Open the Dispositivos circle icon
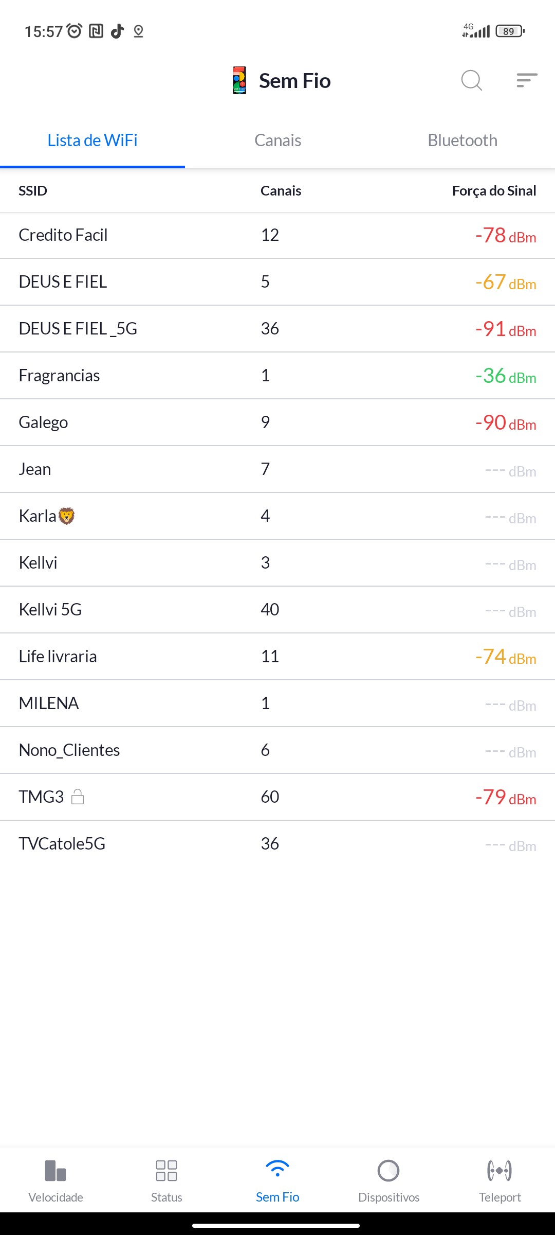 pyautogui.click(x=388, y=1171)
